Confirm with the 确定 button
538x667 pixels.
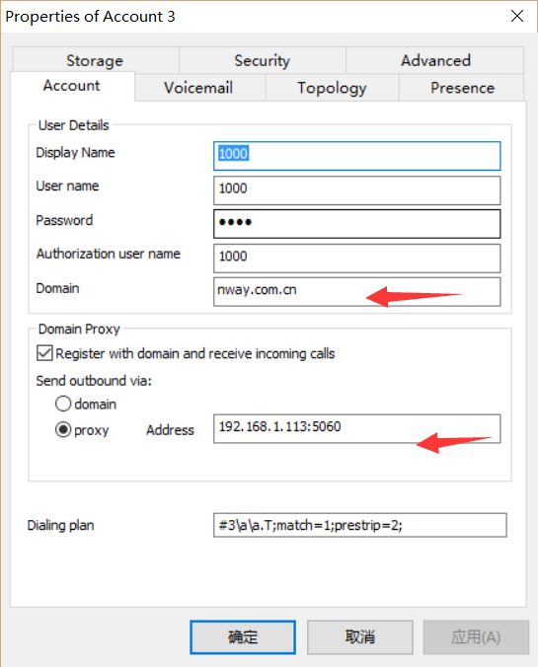click(x=243, y=636)
